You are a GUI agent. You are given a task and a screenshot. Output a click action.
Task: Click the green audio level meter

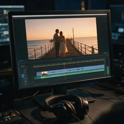108,70
